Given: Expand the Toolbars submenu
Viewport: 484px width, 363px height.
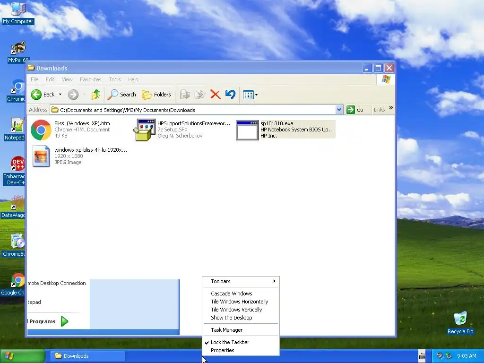Looking at the screenshot, I should click(241, 281).
